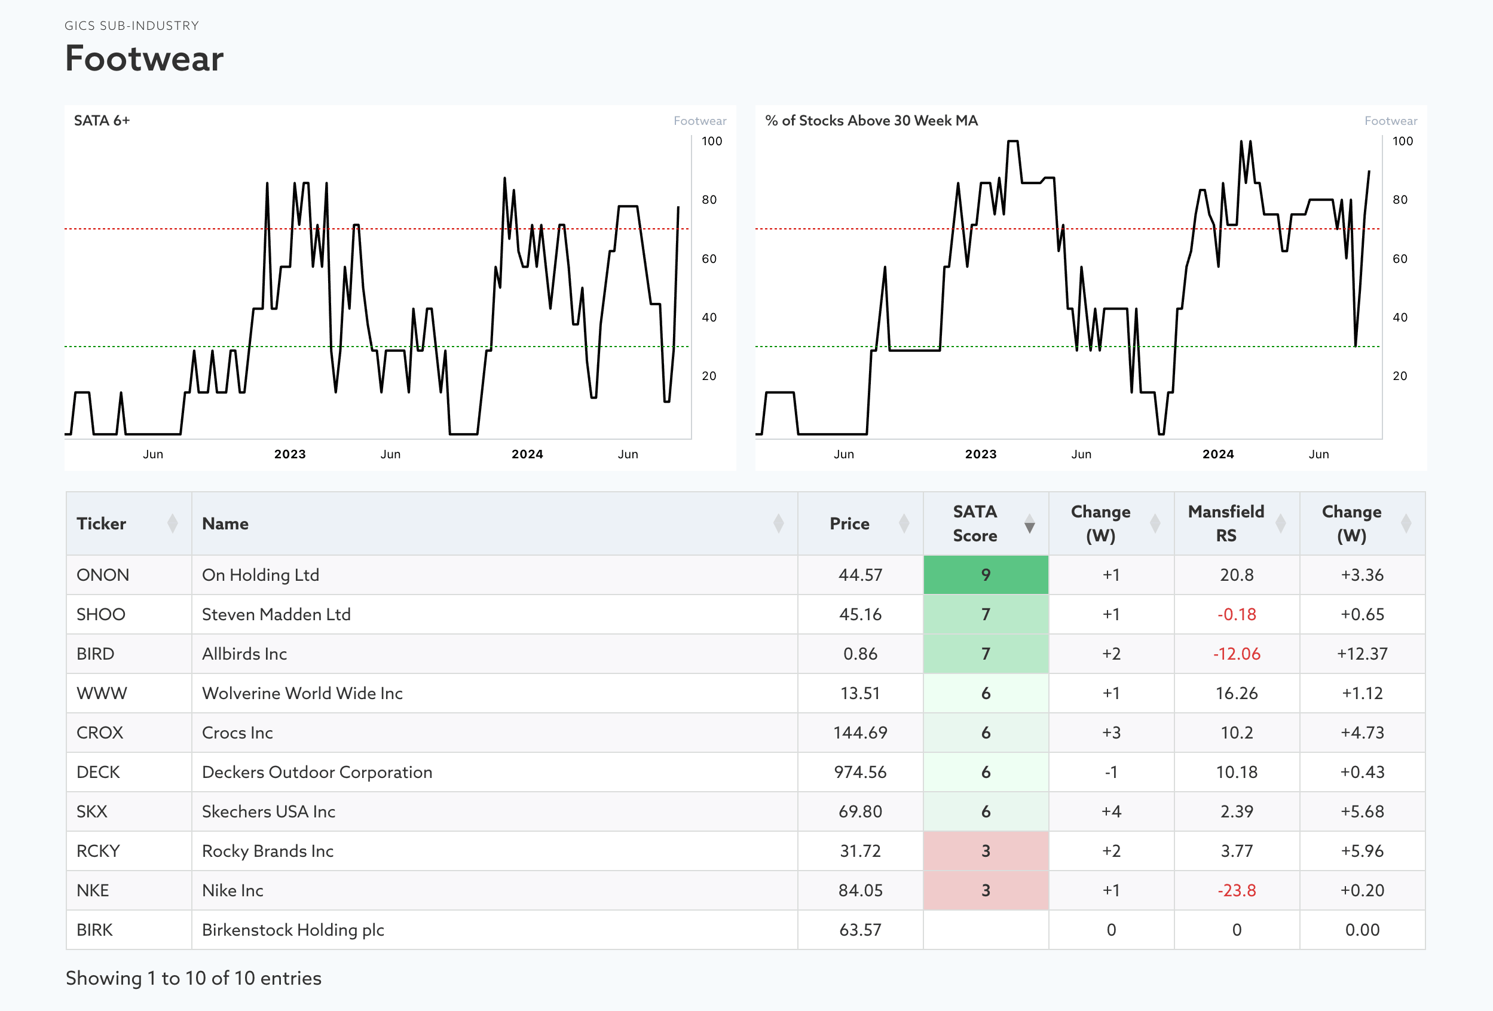Viewport: 1493px width, 1011px height.
Task: Sort by Name column sort arrows
Action: [778, 523]
